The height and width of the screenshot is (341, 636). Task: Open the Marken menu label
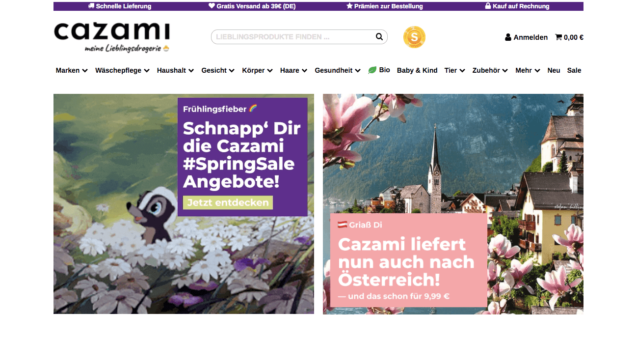coord(68,70)
